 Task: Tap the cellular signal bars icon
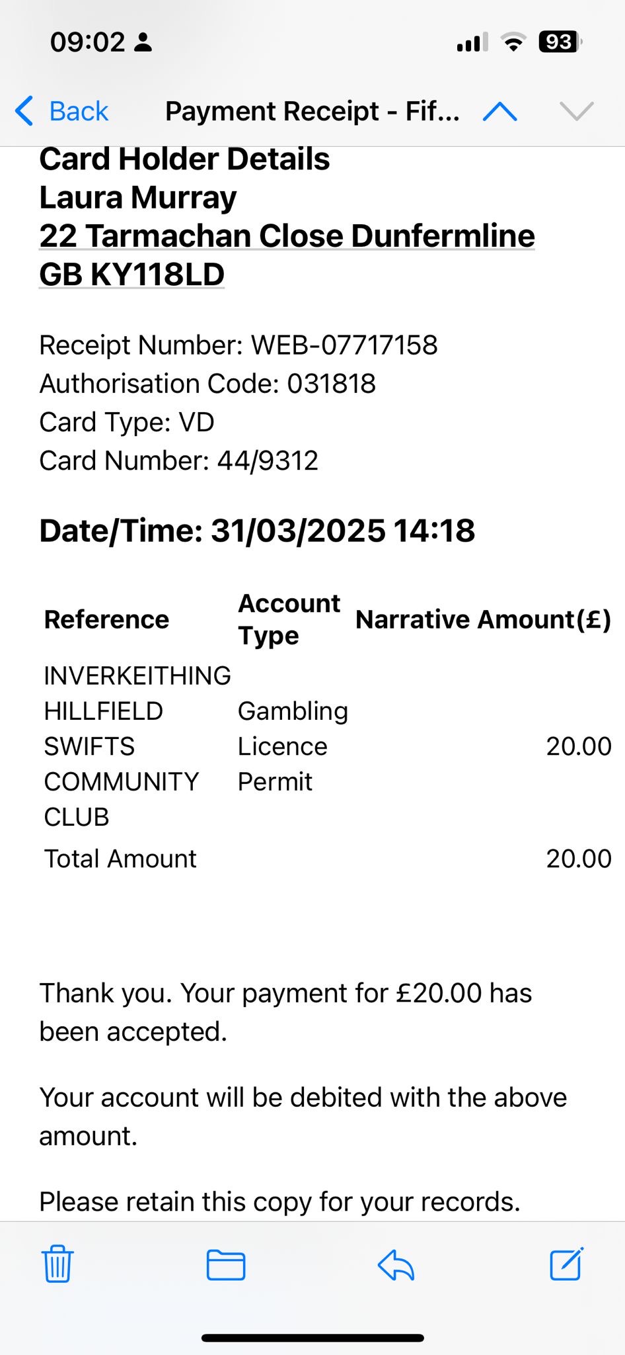click(x=472, y=42)
